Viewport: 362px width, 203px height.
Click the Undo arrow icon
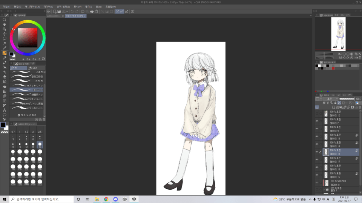pyautogui.click(x=72, y=11)
